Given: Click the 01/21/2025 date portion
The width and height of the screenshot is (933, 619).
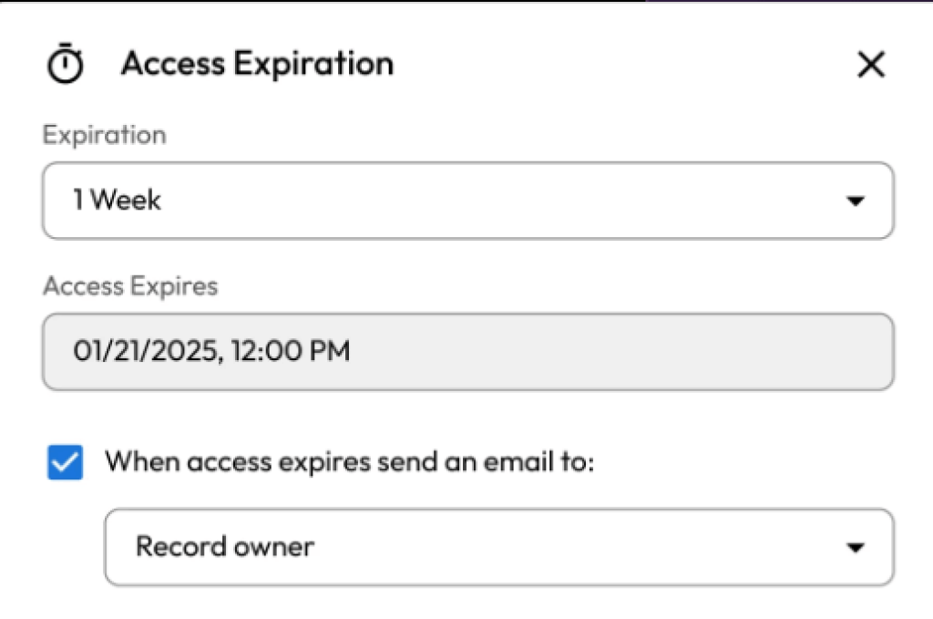Looking at the screenshot, I should click(145, 352).
